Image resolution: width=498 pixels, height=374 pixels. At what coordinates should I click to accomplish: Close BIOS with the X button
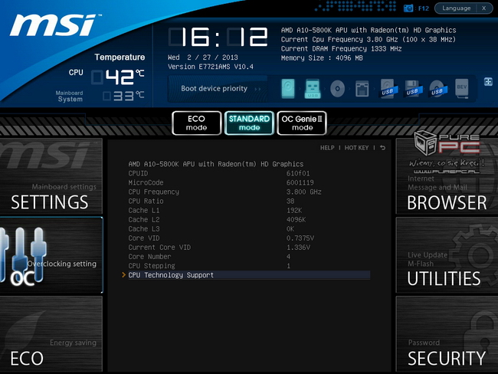click(x=484, y=8)
